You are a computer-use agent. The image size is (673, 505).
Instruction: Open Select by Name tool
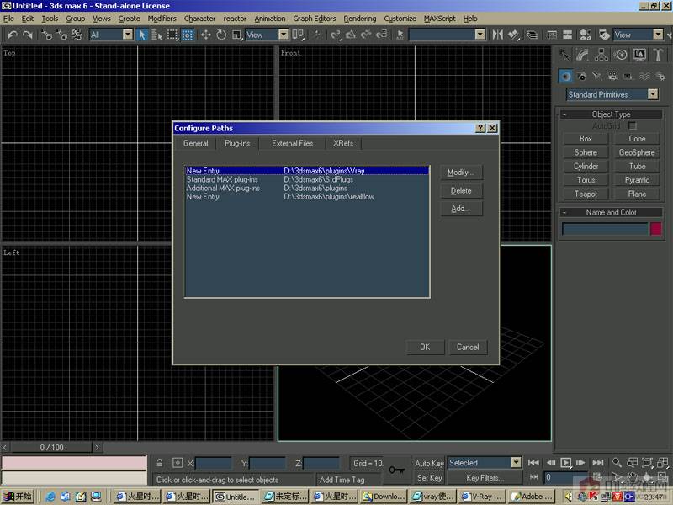click(156, 35)
